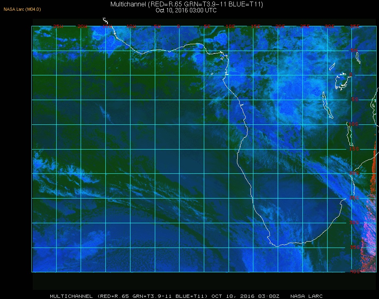The width and height of the screenshot is (379, 299).
Task: Click the 25E longitude label
Action: coord(305,26)
